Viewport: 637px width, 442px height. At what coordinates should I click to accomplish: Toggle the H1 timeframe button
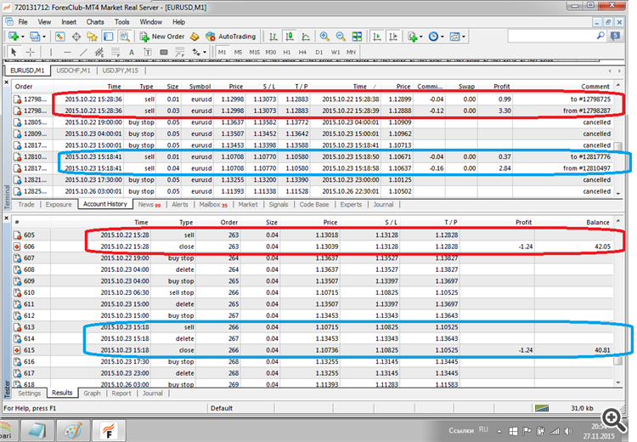point(287,53)
